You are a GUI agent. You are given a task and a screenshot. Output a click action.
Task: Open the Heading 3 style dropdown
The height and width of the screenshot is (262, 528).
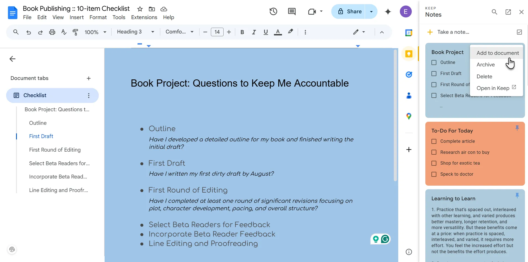[x=135, y=32]
